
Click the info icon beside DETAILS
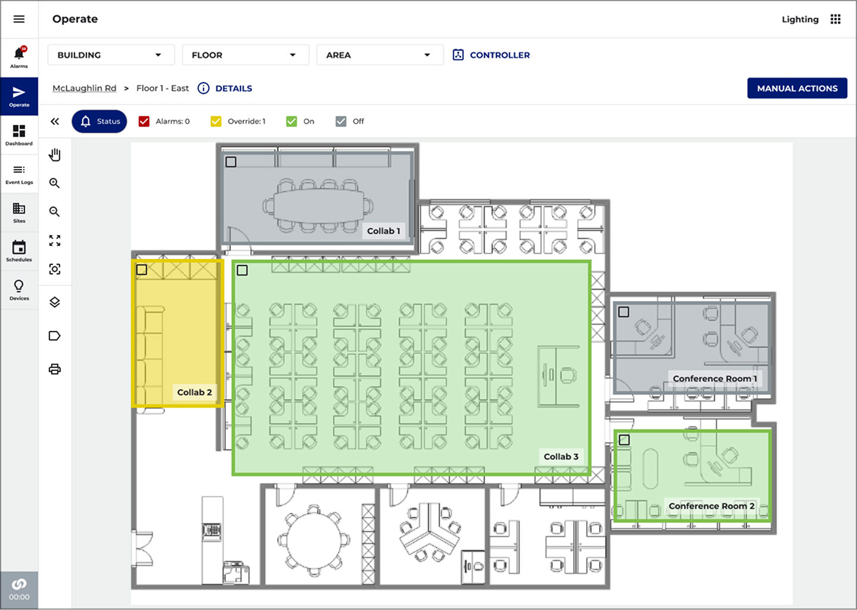(203, 88)
